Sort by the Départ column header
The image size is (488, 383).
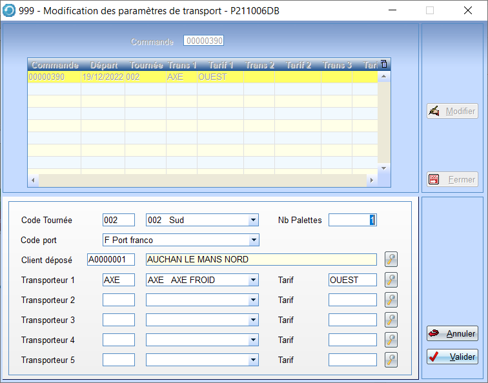tap(103, 65)
